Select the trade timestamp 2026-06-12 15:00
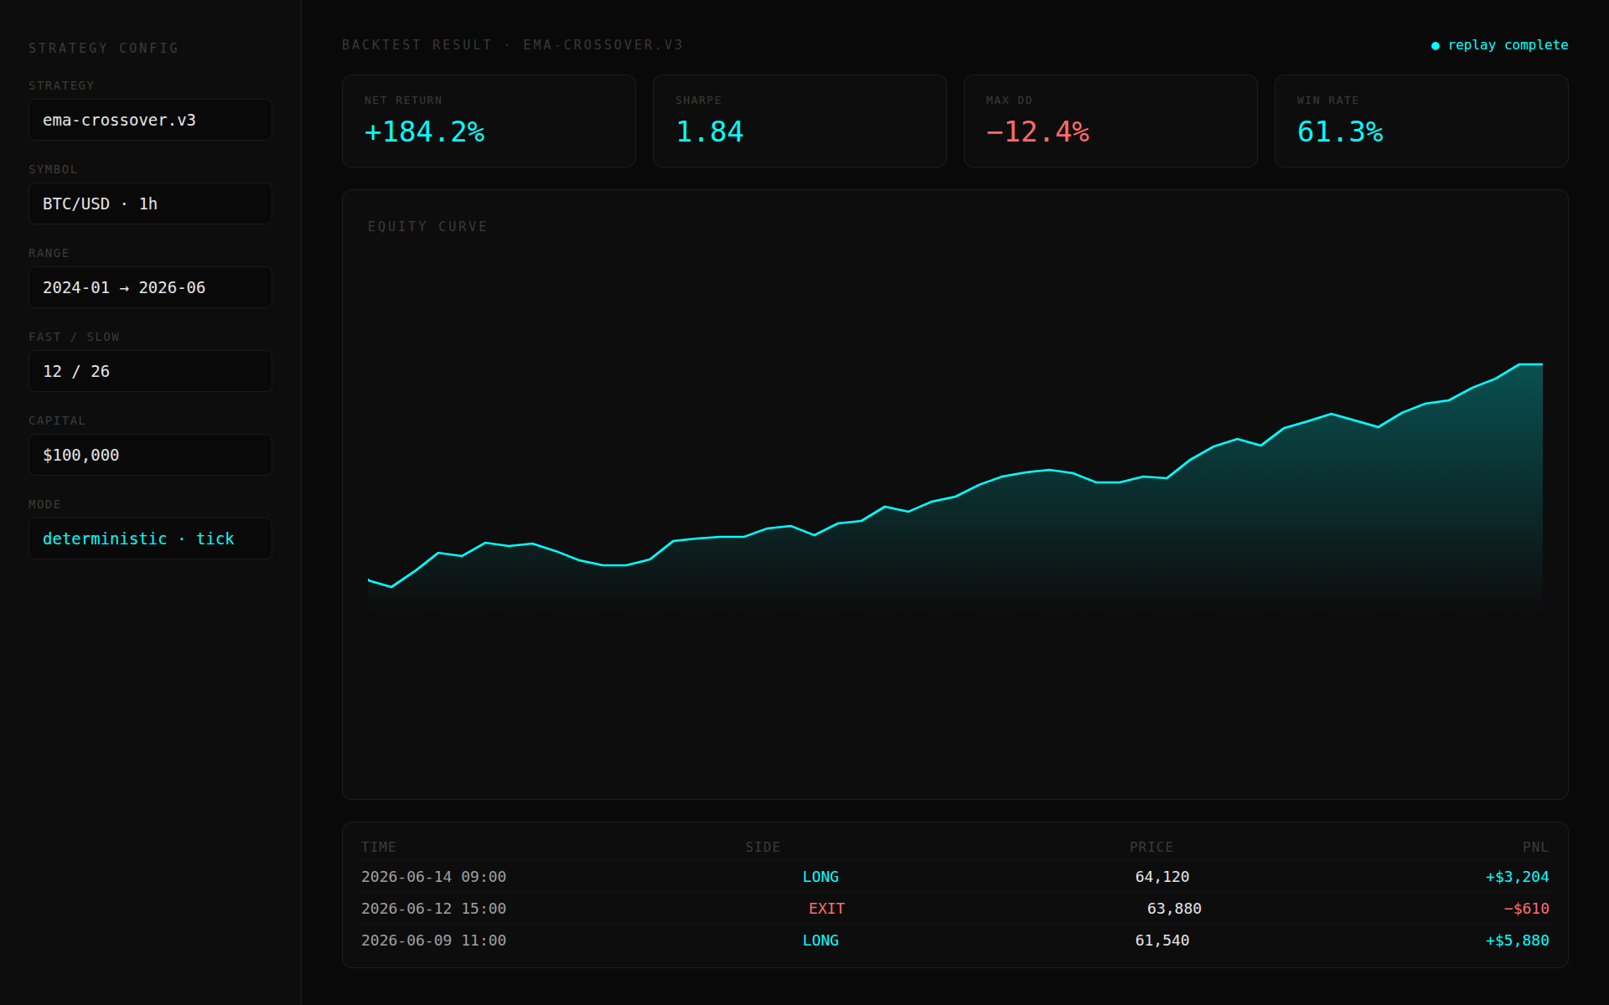1609x1005 pixels. coord(433,909)
